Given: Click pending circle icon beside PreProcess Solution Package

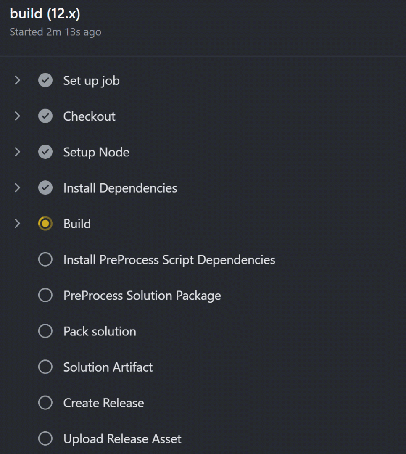Looking at the screenshot, I should pos(45,296).
